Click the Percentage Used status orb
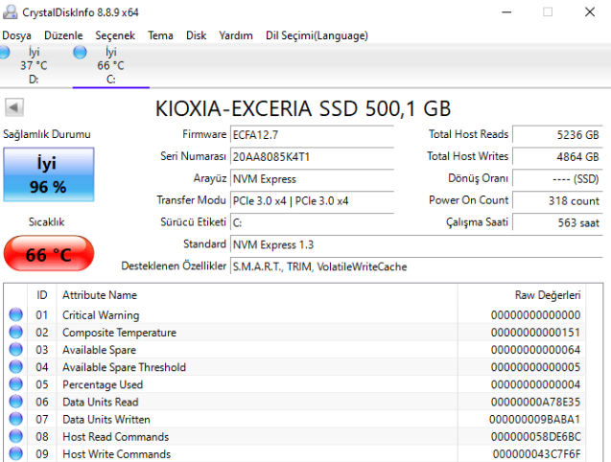This screenshot has height=462, width=611. click(15, 384)
